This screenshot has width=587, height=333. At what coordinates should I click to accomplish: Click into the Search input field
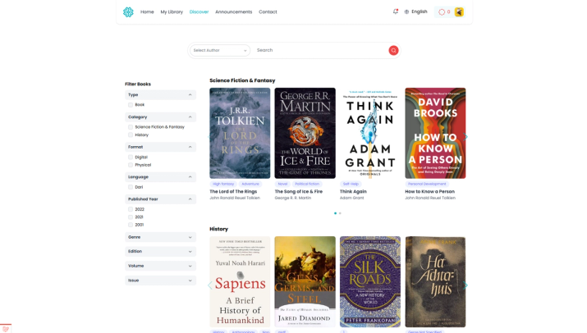click(x=321, y=50)
